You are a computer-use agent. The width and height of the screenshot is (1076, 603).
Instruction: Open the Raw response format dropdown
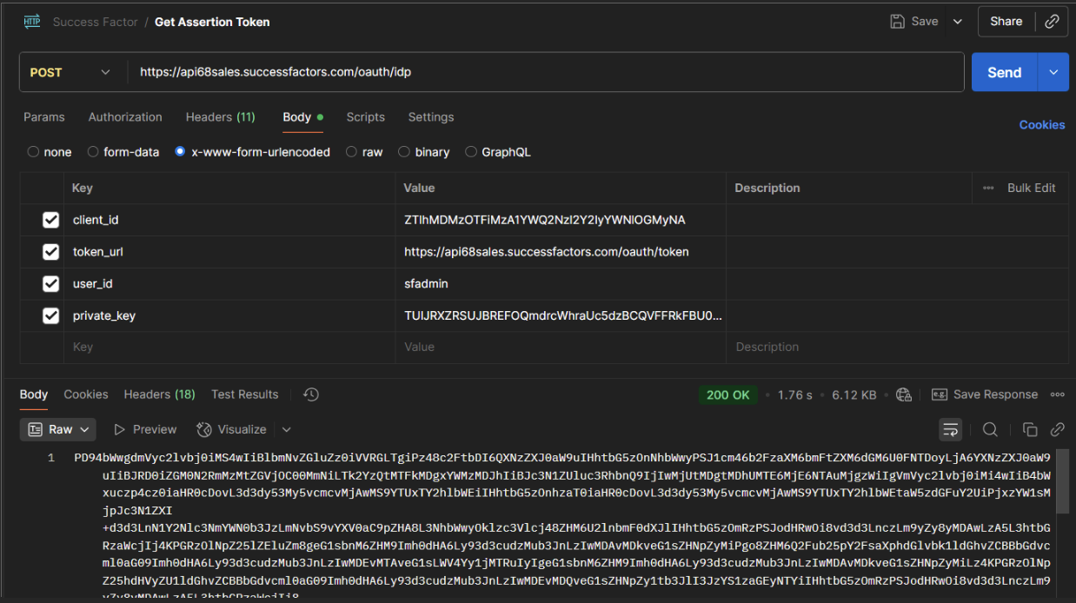(59, 429)
